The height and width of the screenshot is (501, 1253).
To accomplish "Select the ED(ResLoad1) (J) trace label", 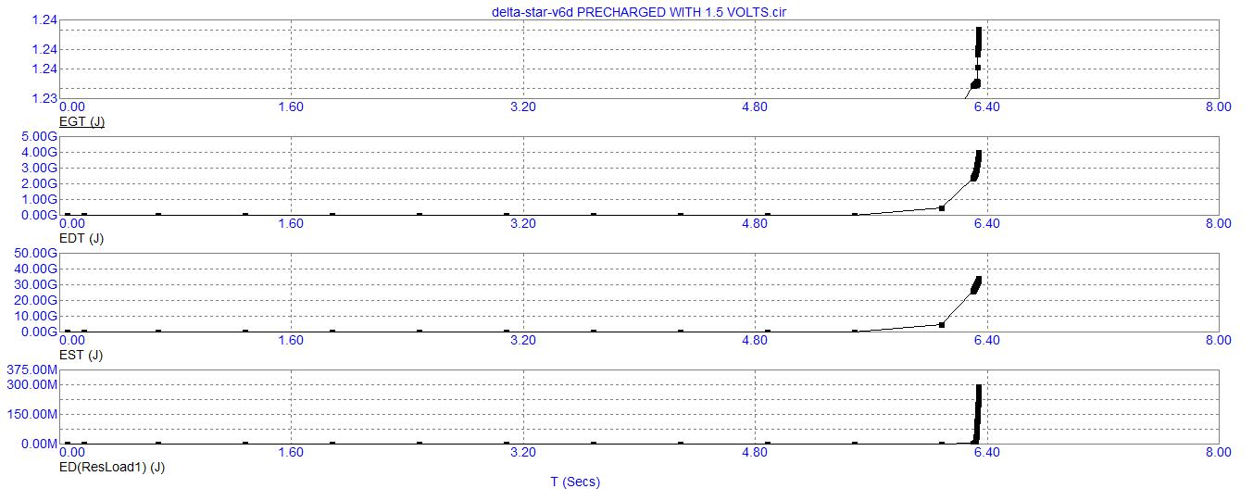I will 112,467.
